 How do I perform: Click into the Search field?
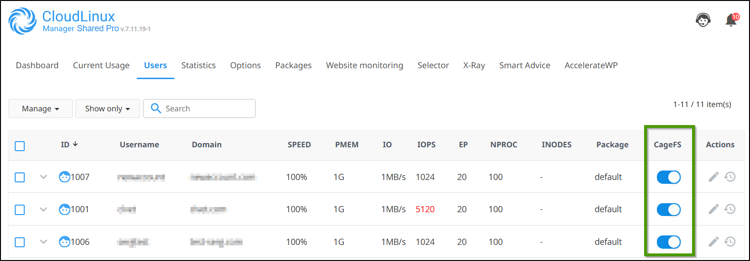(207, 108)
